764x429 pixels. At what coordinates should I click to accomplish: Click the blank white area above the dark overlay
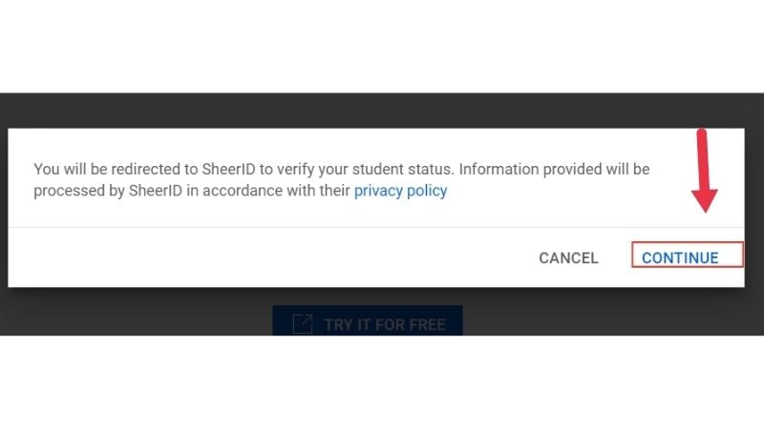click(x=382, y=46)
